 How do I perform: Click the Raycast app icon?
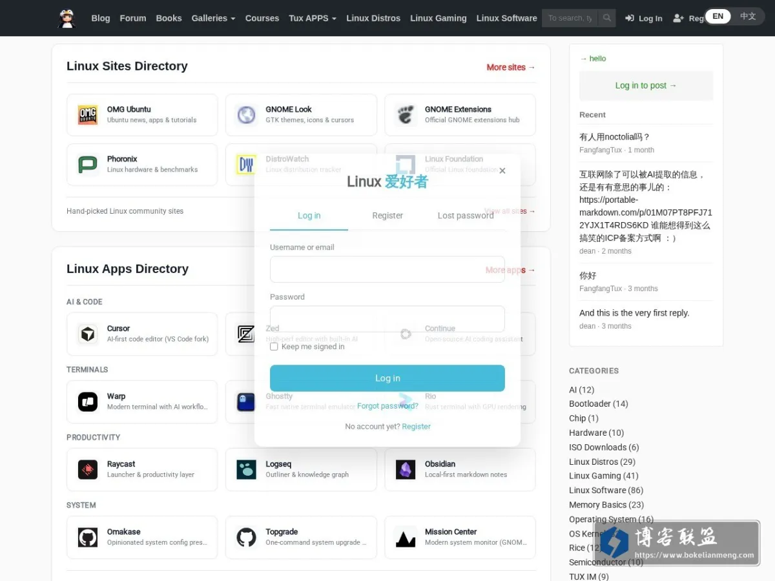coord(88,469)
